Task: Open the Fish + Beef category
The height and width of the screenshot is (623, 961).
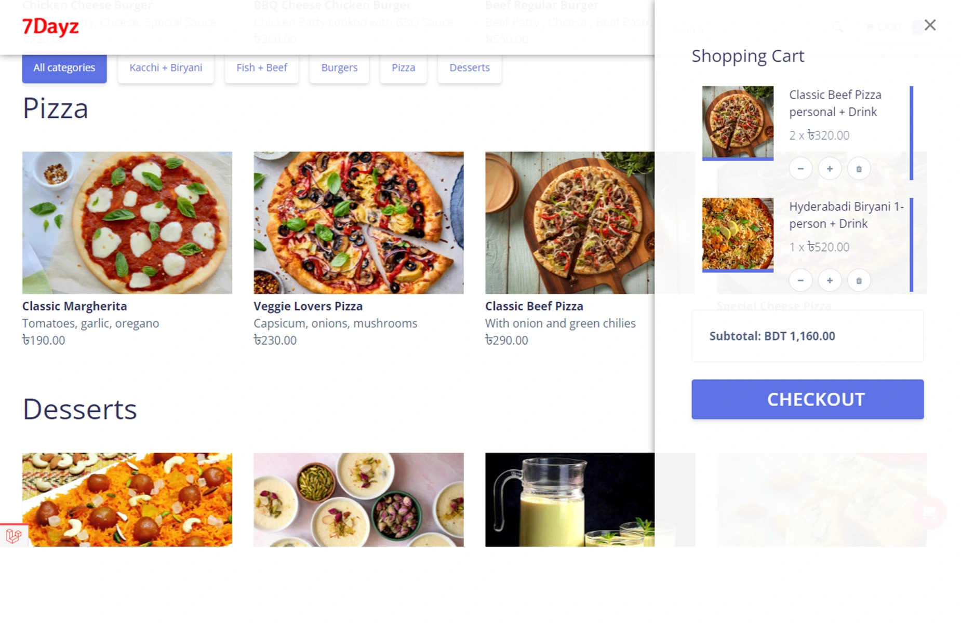Action: (262, 68)
